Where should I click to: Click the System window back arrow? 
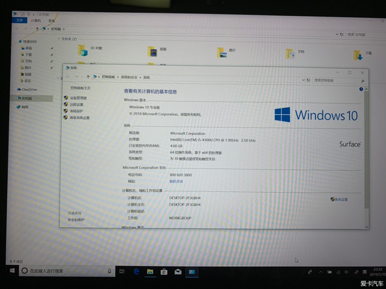68,77
